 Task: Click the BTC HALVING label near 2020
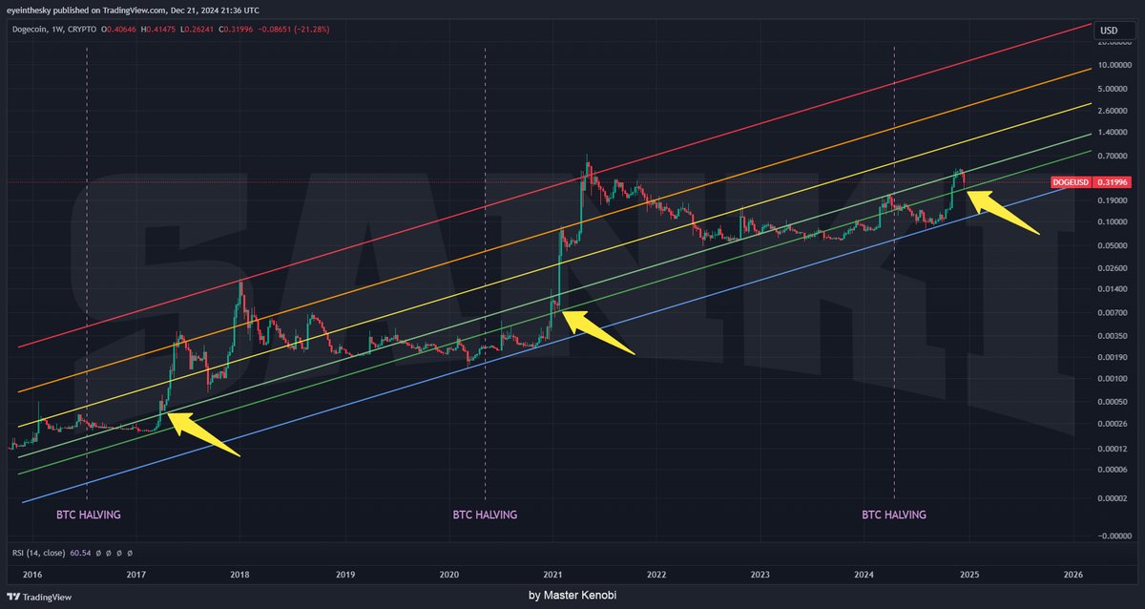pos(485,514)
